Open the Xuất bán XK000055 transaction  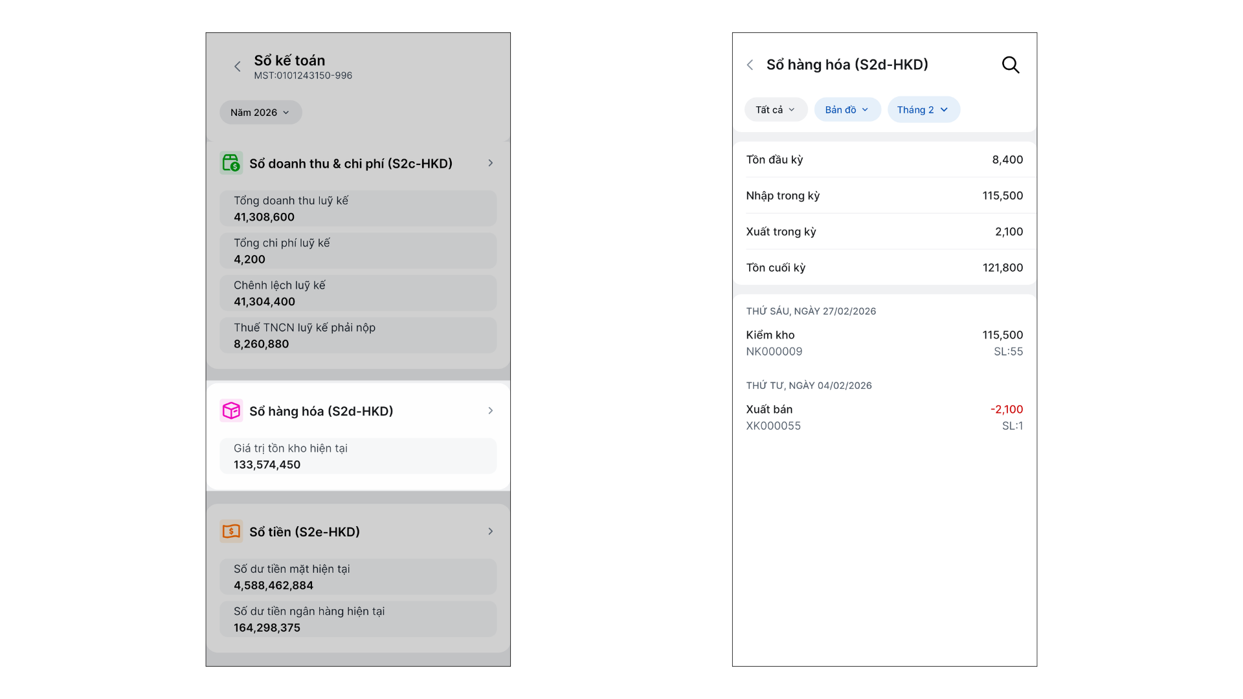point(884,417)
